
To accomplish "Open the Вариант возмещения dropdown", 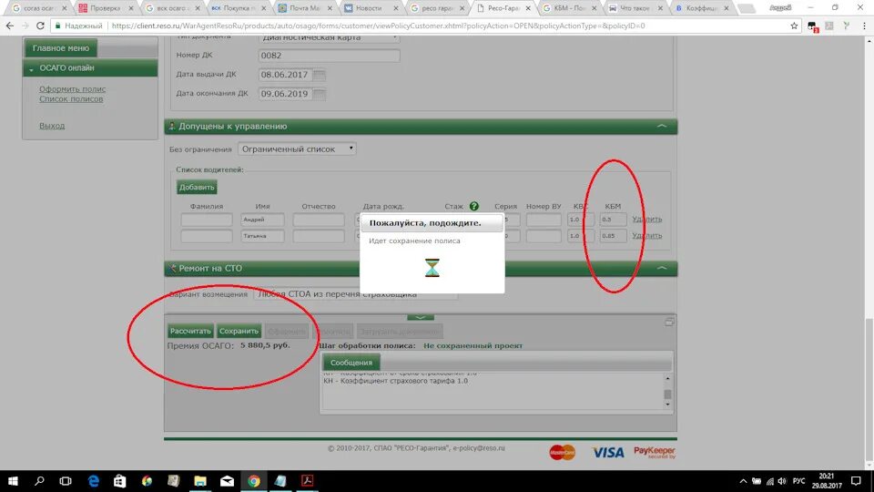I will point(356,294).
